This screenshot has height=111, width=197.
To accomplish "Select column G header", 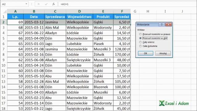I will (x=135, y=11).
